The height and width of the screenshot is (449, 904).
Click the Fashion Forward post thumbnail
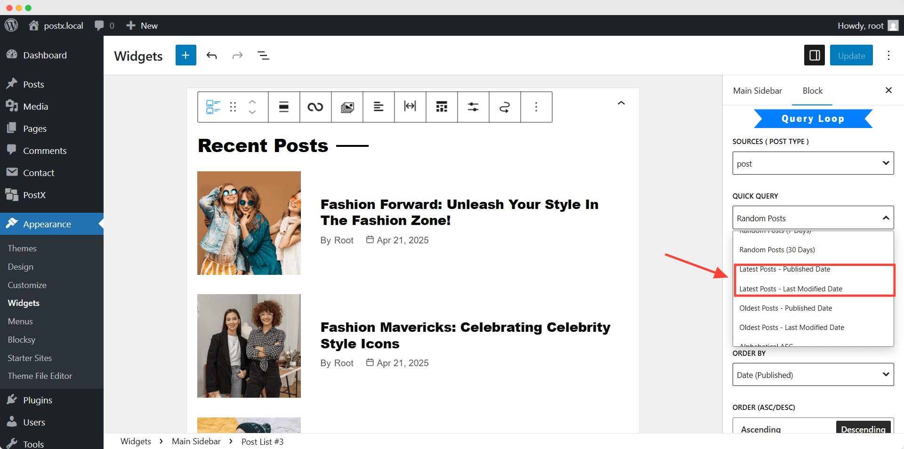(249, 223)
